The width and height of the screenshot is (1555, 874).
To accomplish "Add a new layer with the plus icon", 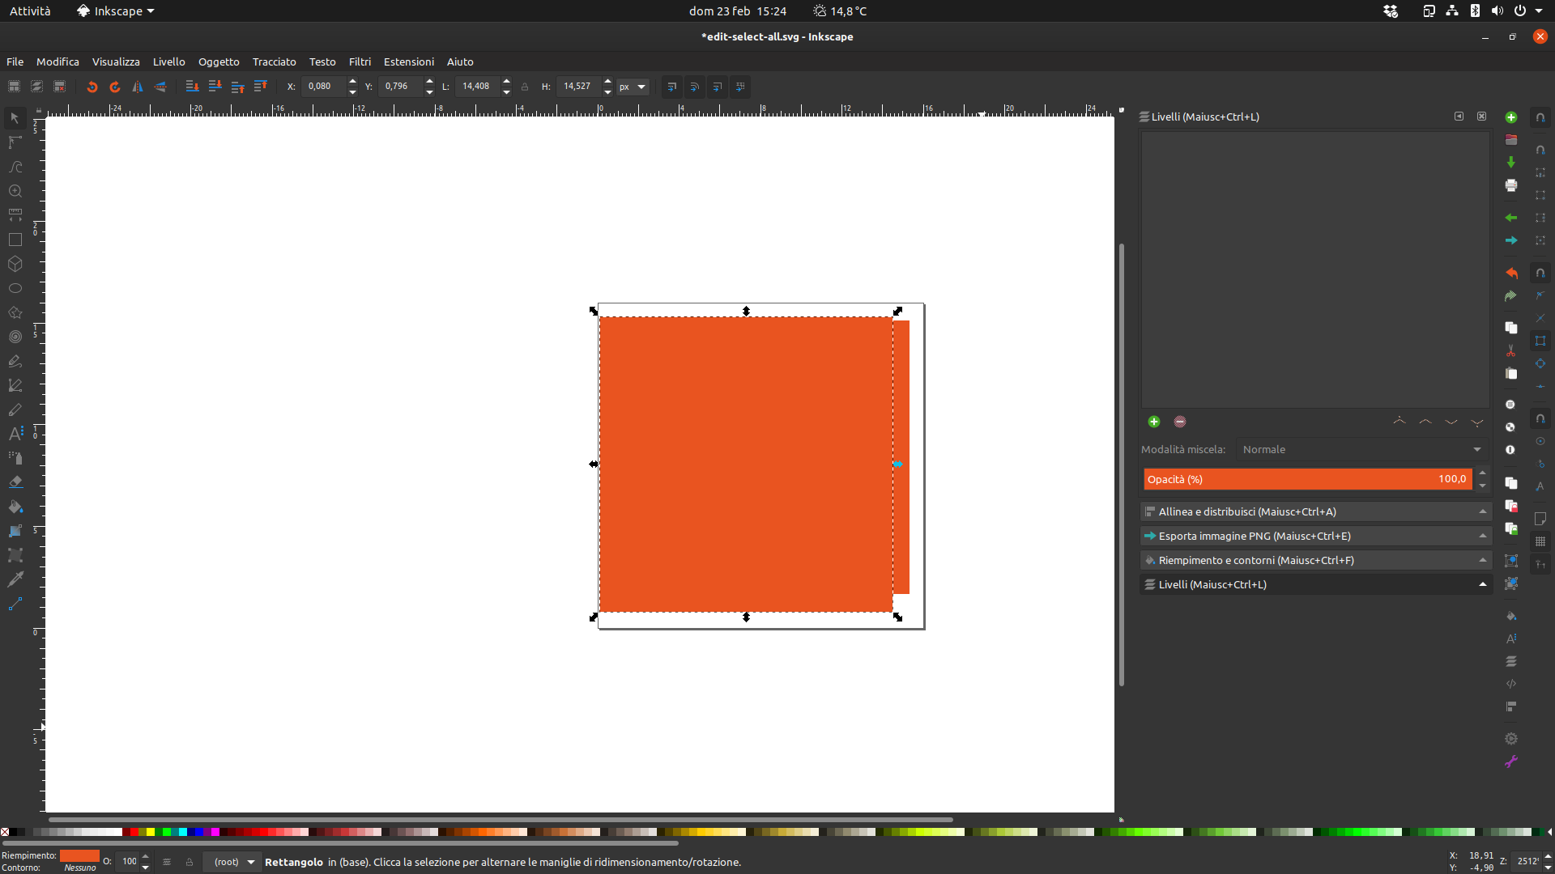I will pos(1153,422).
